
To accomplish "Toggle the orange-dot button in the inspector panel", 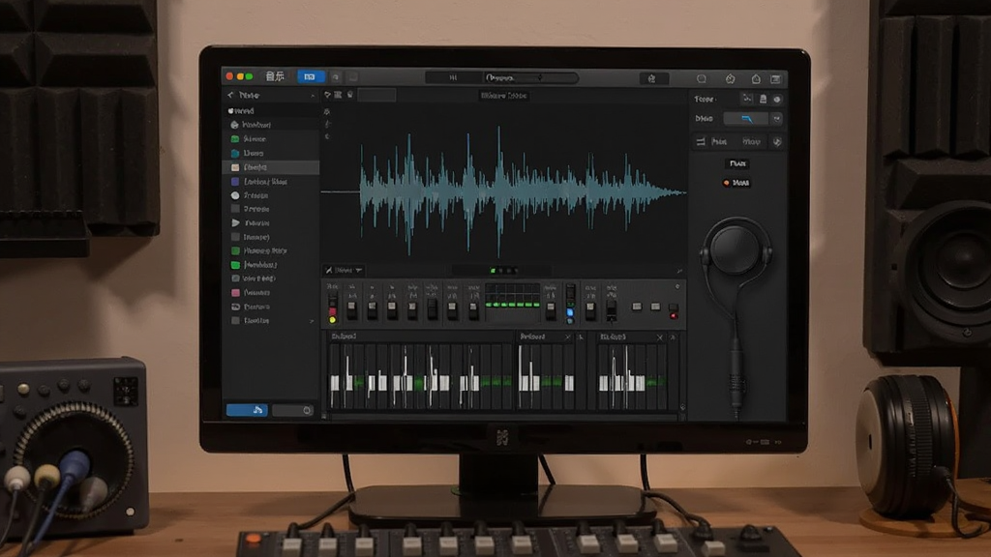I will coord(736,183).
